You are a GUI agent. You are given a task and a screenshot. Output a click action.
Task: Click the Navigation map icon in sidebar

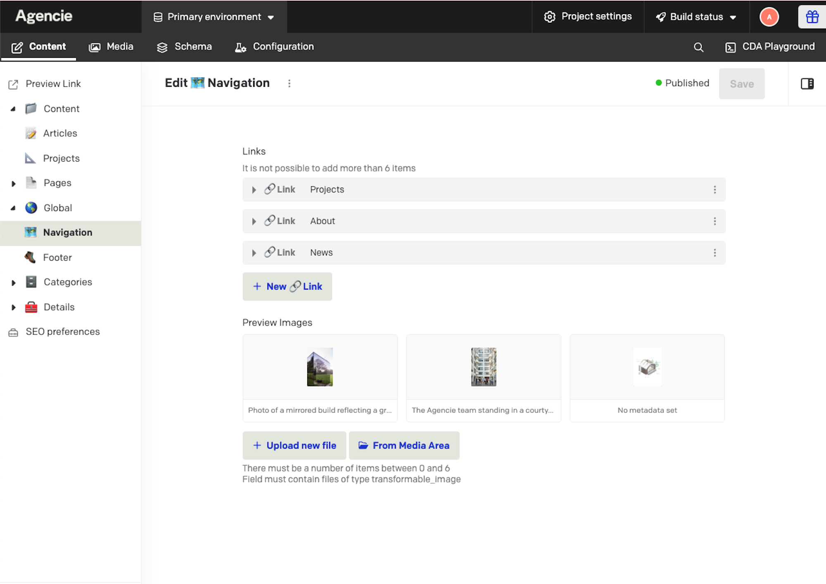tap(31, 233)
